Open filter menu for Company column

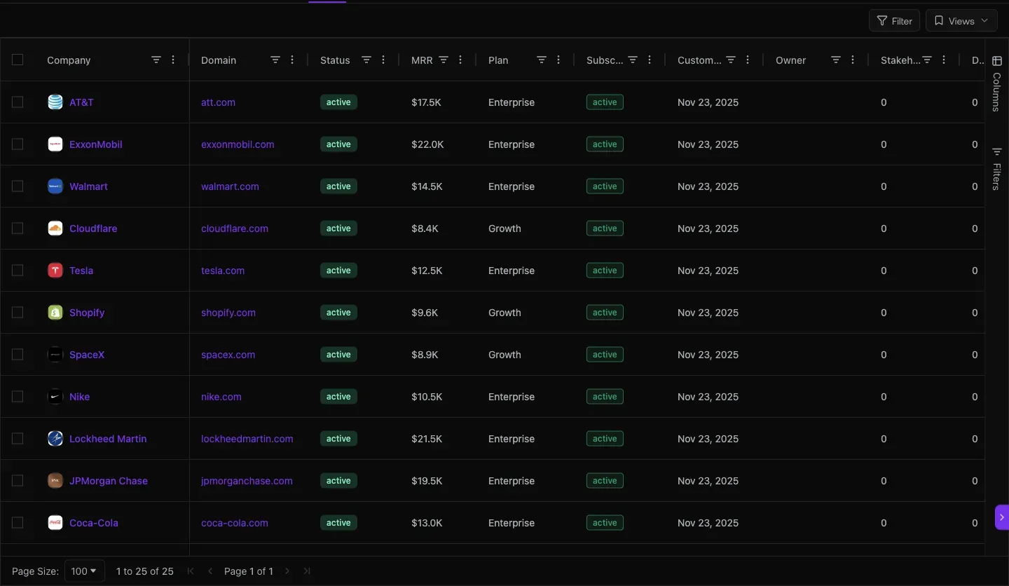156,60
